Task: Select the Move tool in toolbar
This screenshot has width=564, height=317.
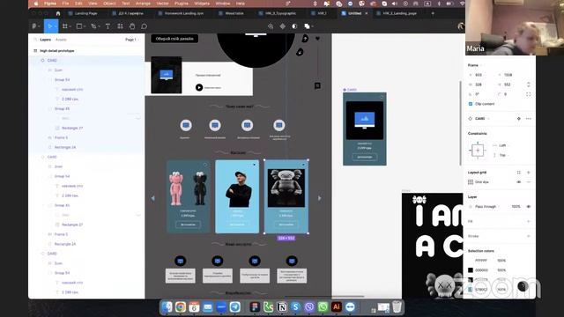Action: [x=49, y=26]
